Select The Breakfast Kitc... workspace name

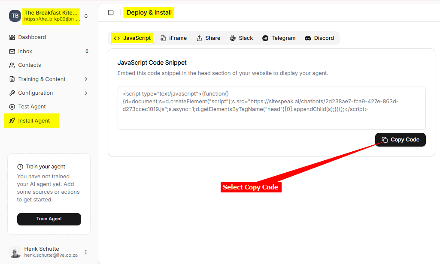(51, 12)
